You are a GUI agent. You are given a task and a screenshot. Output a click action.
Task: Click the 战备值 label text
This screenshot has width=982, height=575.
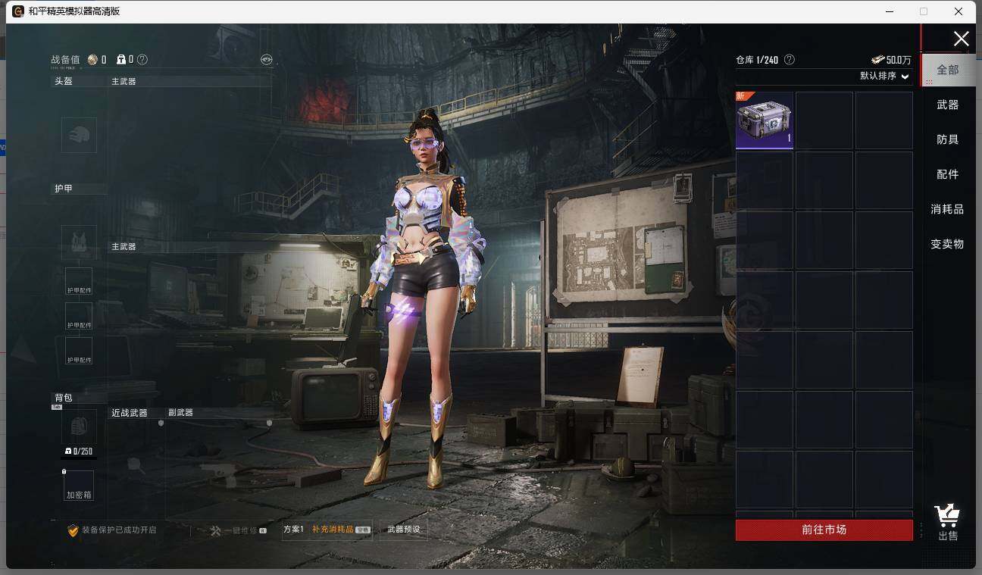(65, 60)
